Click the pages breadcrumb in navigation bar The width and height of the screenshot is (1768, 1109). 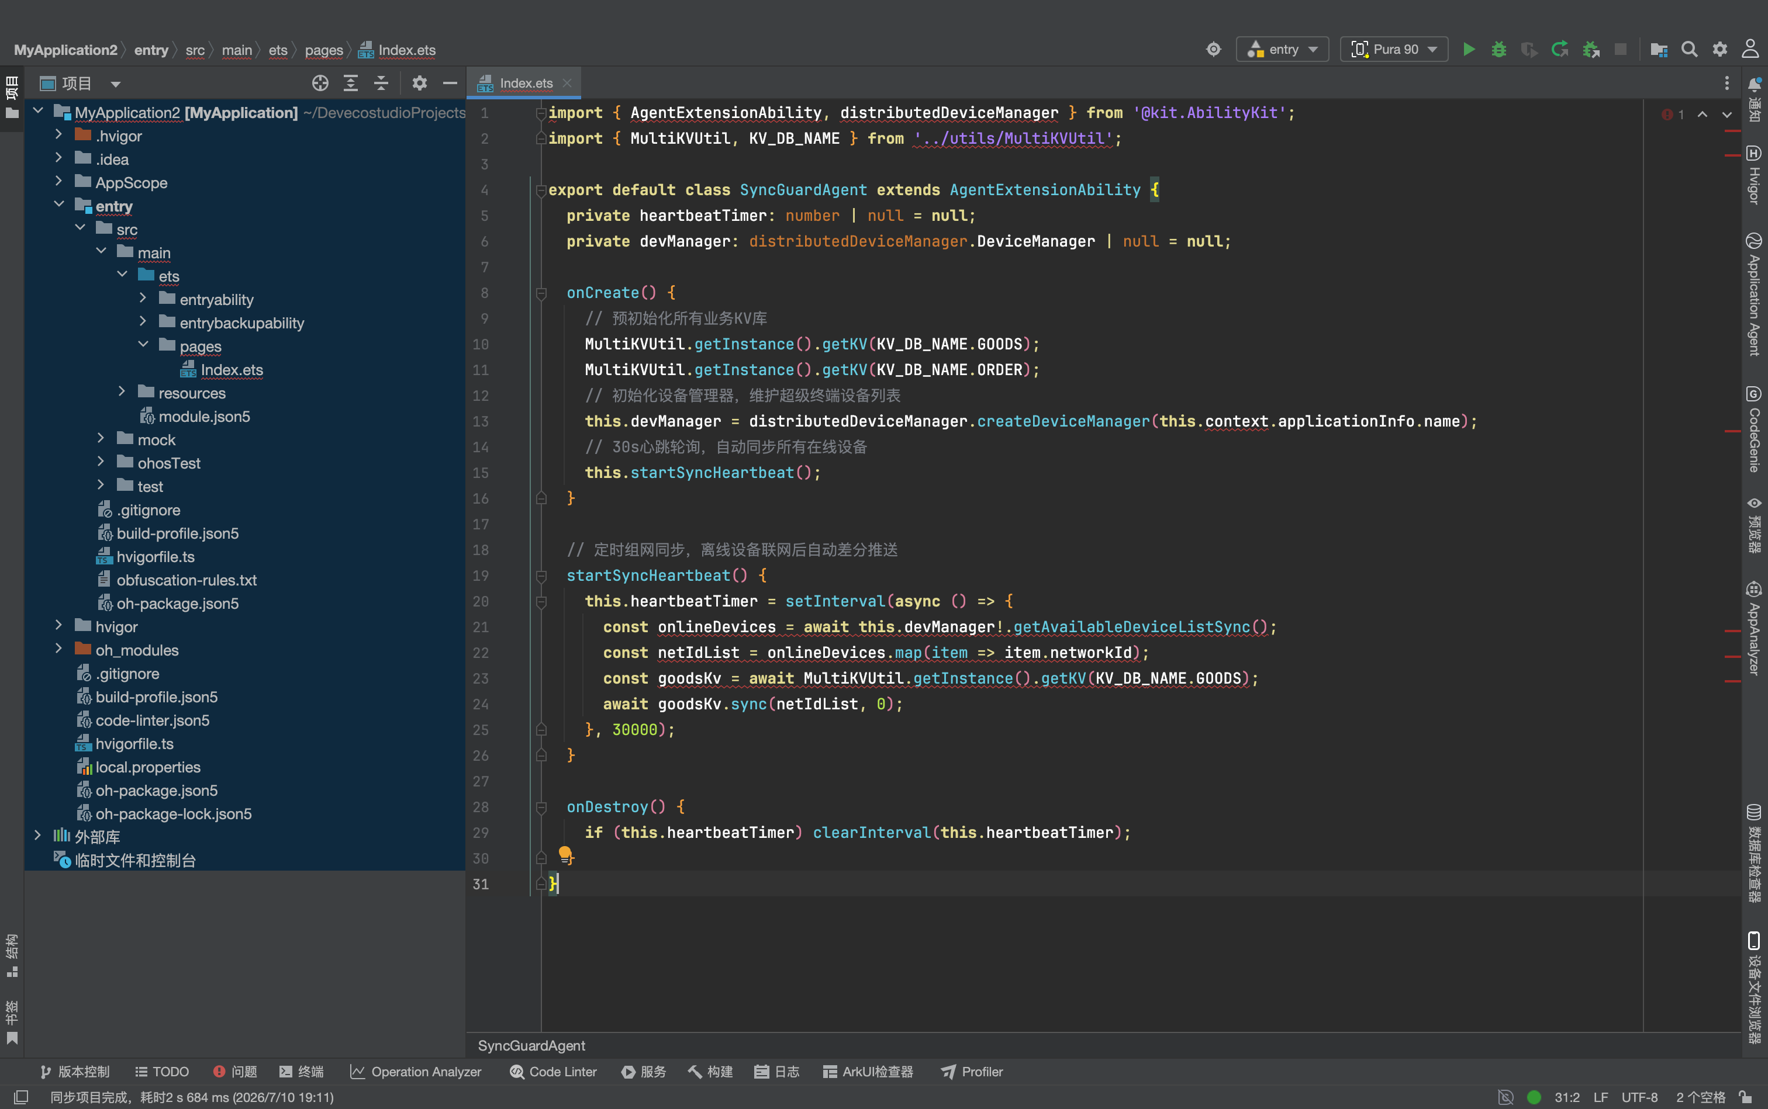324,50
